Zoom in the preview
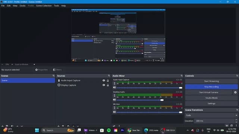Image resolution: width=239 pixels, height=134 pixels. pos(12,64)
